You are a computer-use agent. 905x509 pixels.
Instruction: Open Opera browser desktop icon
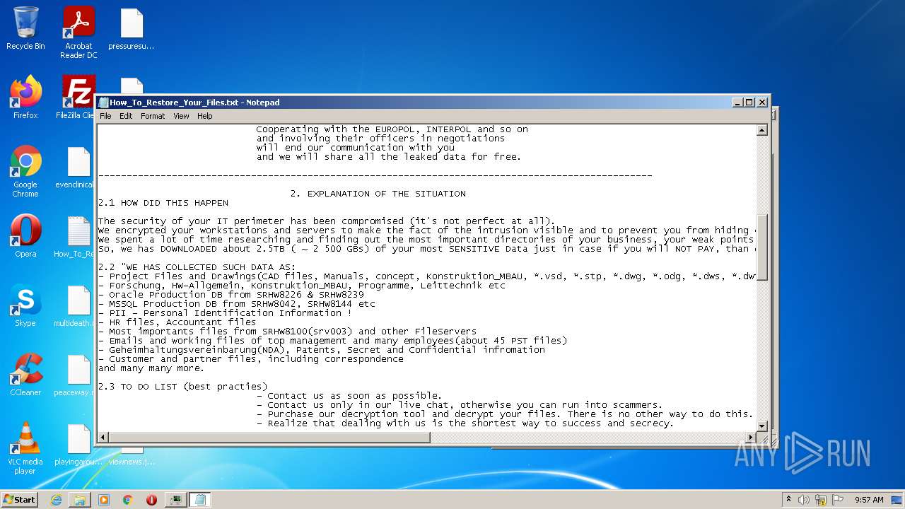coord(25,235)
